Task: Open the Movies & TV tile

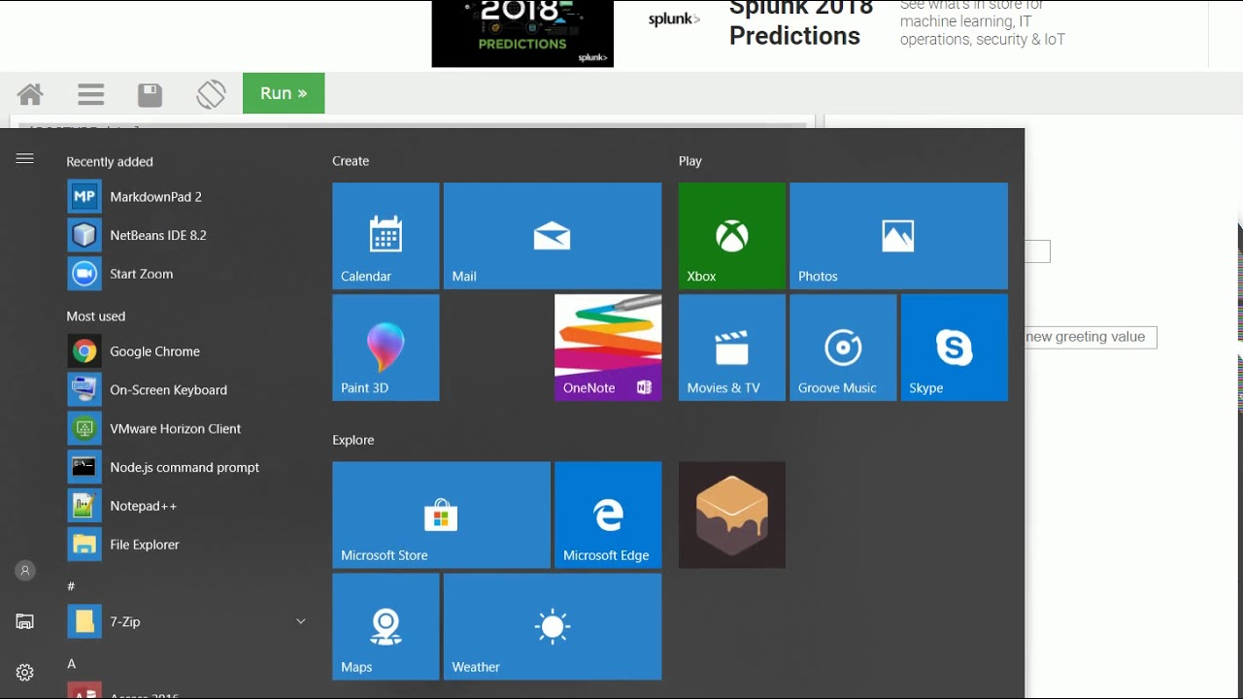Action: [x=732, y=348]
